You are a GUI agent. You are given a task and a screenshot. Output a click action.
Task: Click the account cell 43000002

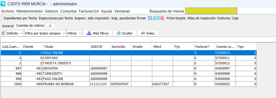[225, 84]
